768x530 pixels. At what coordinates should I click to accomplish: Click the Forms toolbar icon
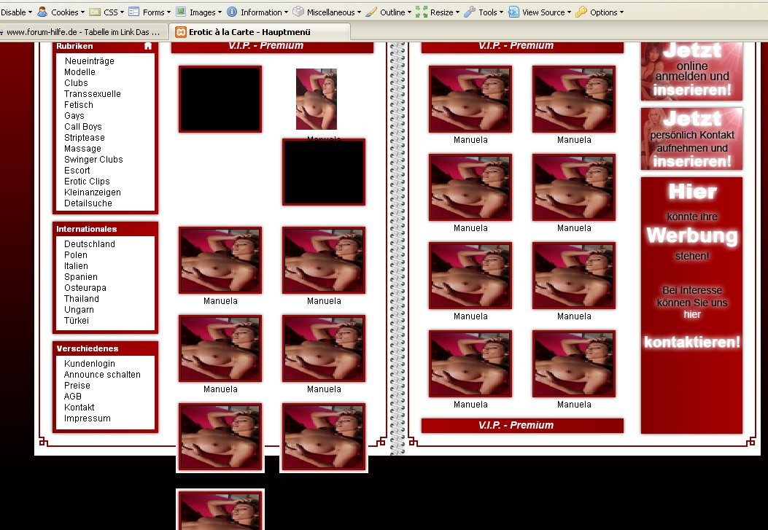click(x=134, y=12)
